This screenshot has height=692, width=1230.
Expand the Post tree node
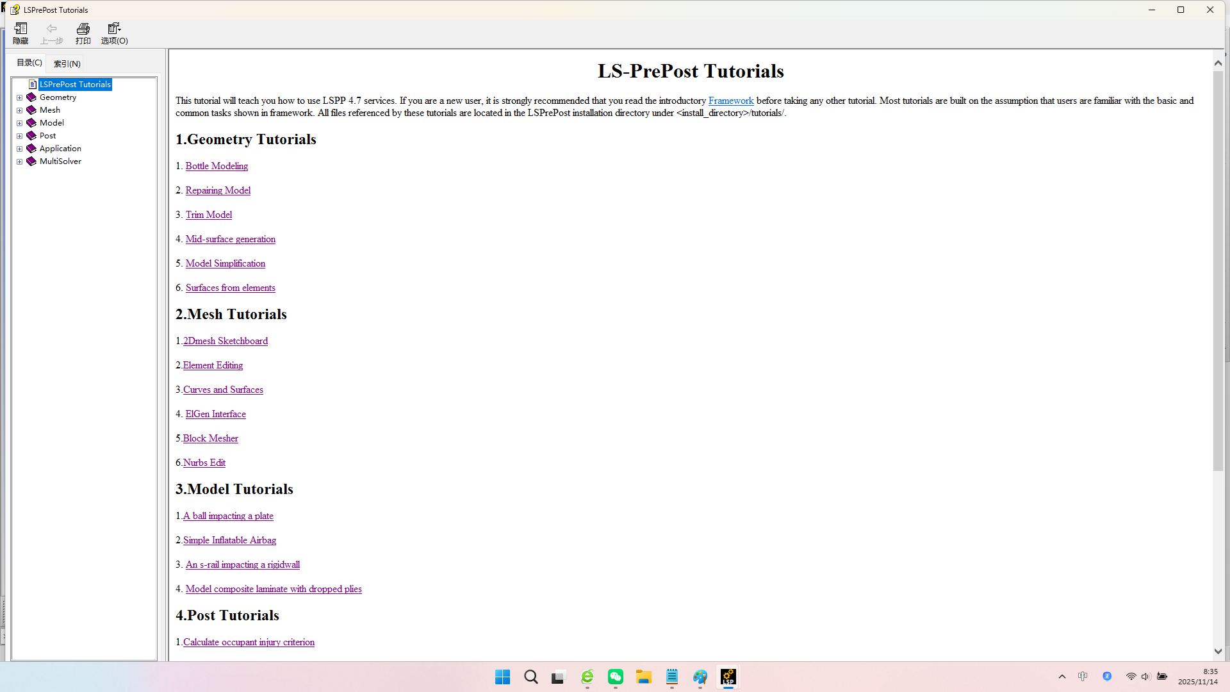click(20, 136)
